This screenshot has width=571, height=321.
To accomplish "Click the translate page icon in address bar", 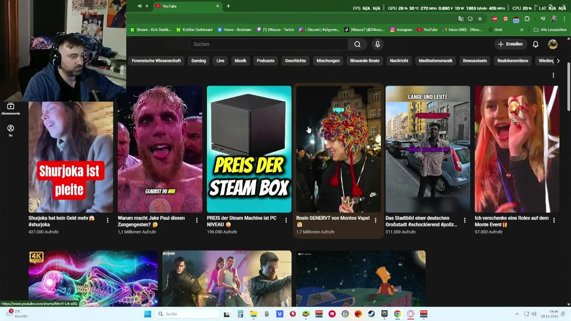I will 461,19.
